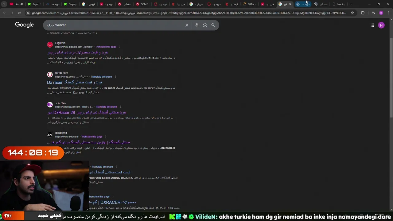Image resolution: width=393 pixels, height=221 pixels.
Task: Open the torob.com 'Dx racer' result title
Action: [x=75, y=82]
